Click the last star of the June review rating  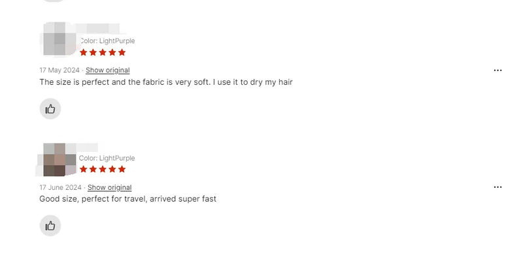coord(122,169)
